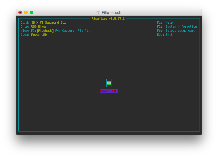Minimize the terminal with yellow button
Screen dimensions: 218x158
click(26, 12)
